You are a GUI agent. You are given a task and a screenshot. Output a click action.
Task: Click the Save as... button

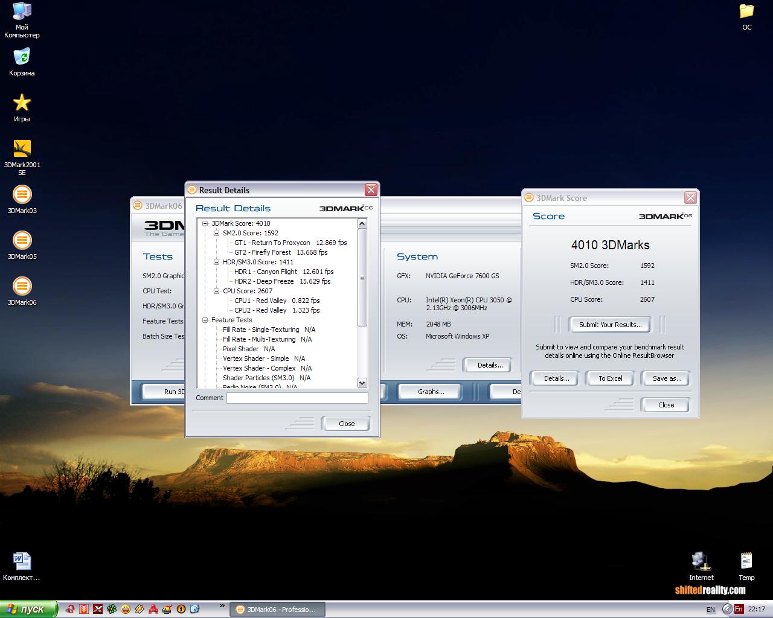point(667,378)
